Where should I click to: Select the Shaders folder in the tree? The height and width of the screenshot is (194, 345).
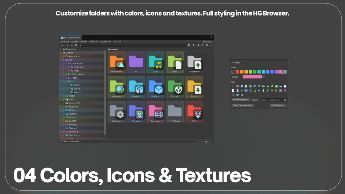tap(82, 128)
